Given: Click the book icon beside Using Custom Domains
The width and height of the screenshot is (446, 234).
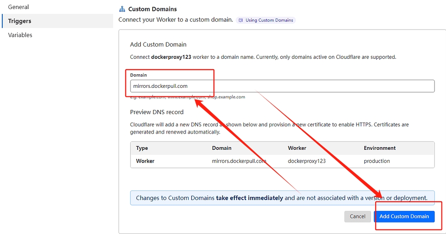Looking at the screenshot, I should (241, 20).
